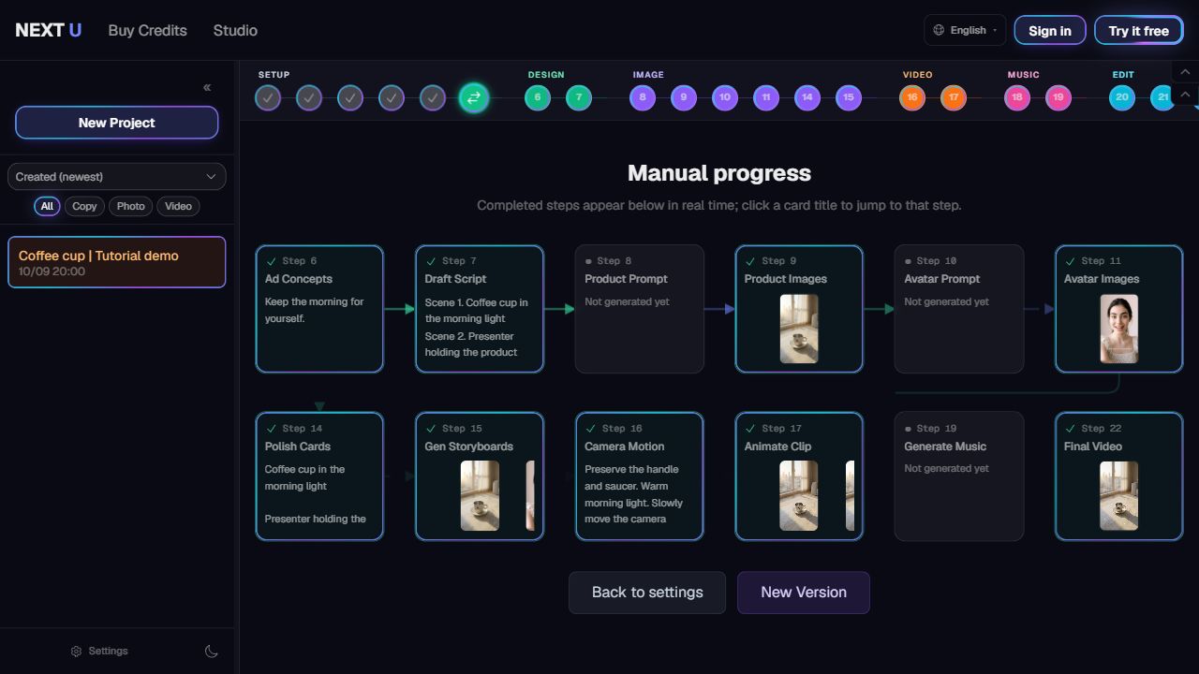Image resolution: width=1199 pixels, height=674 pixels.
Task: Click the NEXT U logo
Action: (x=49, y=30)
